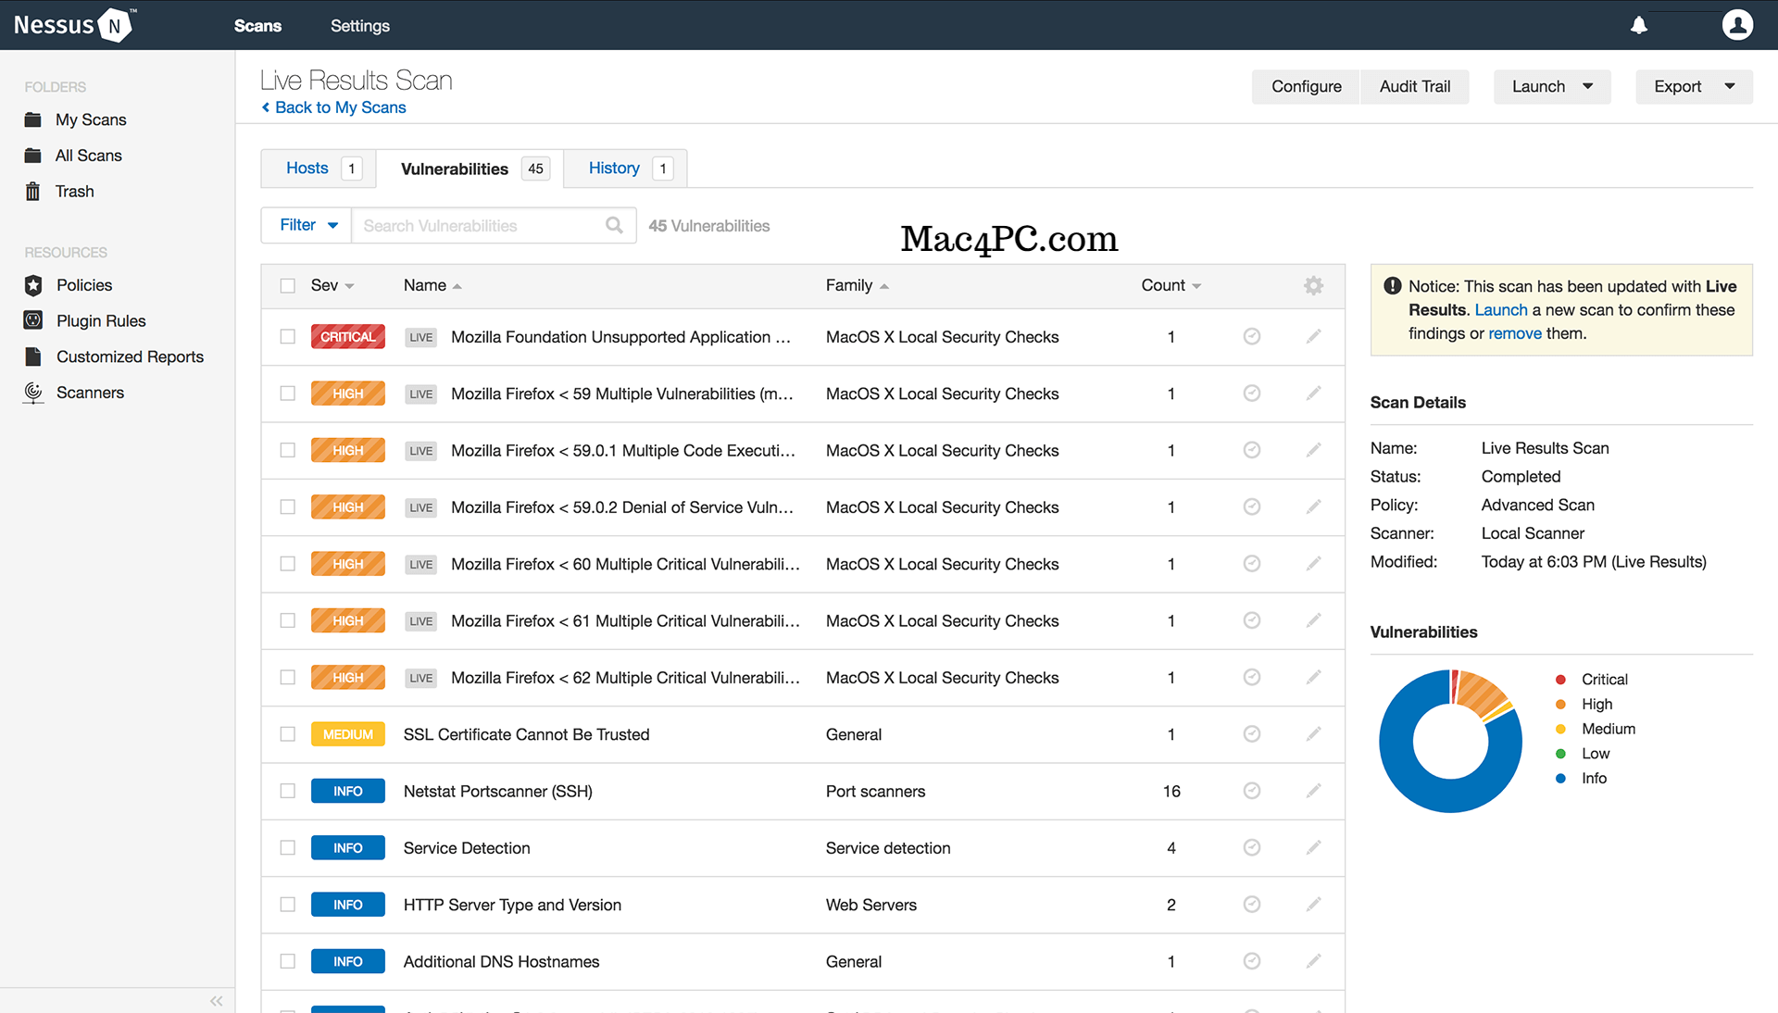This screenshot has height=1013, width=1778.
Task: Select the Vulnerabilities tab
Action: (470, 169)
